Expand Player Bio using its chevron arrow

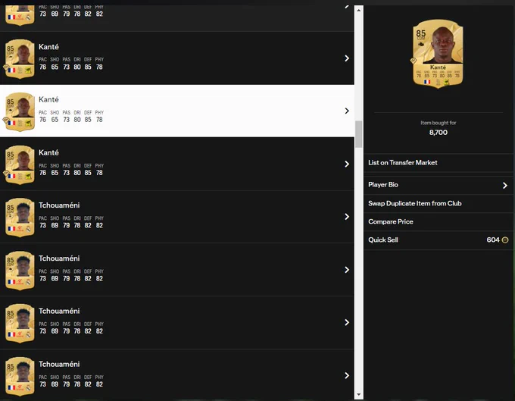pos(505,186)
